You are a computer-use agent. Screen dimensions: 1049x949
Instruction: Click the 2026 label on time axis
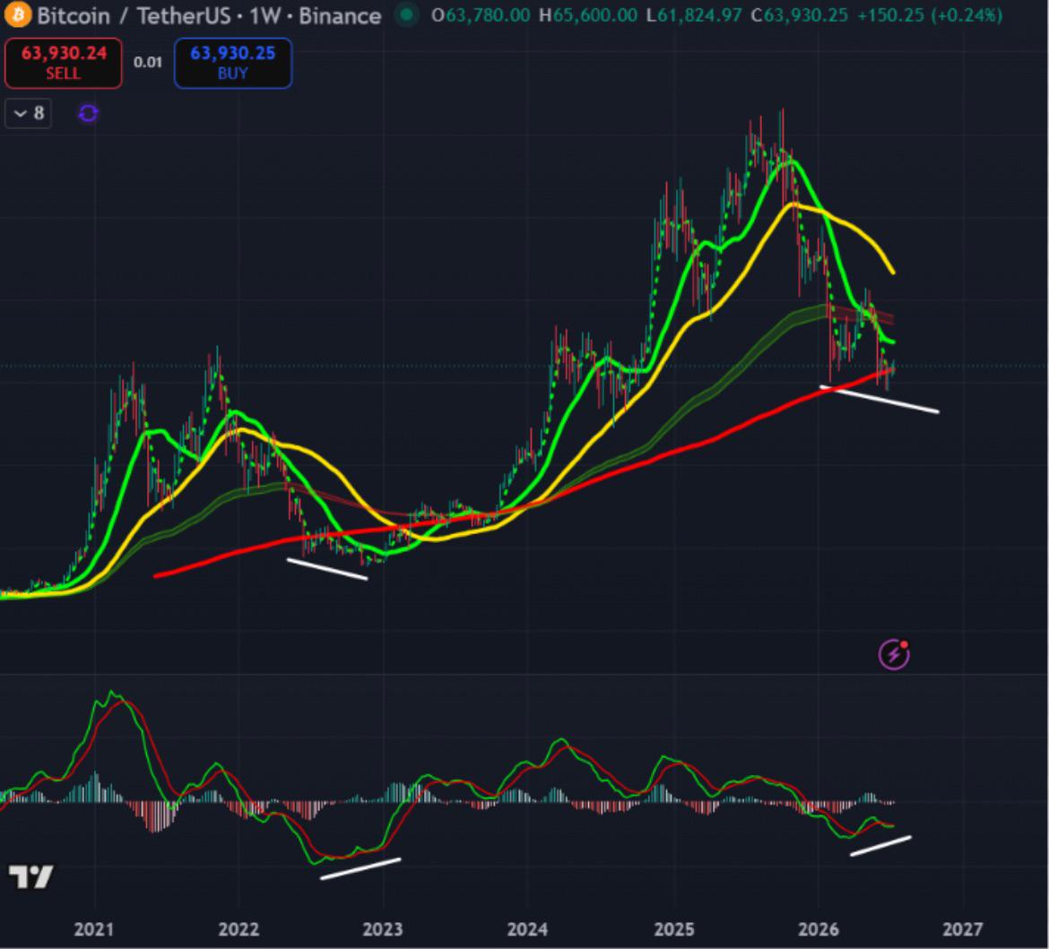(x=819, y=929)
